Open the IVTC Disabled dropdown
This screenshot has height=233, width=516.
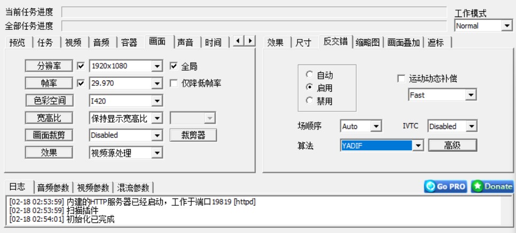pyautogui.click(x=471, y=126)
